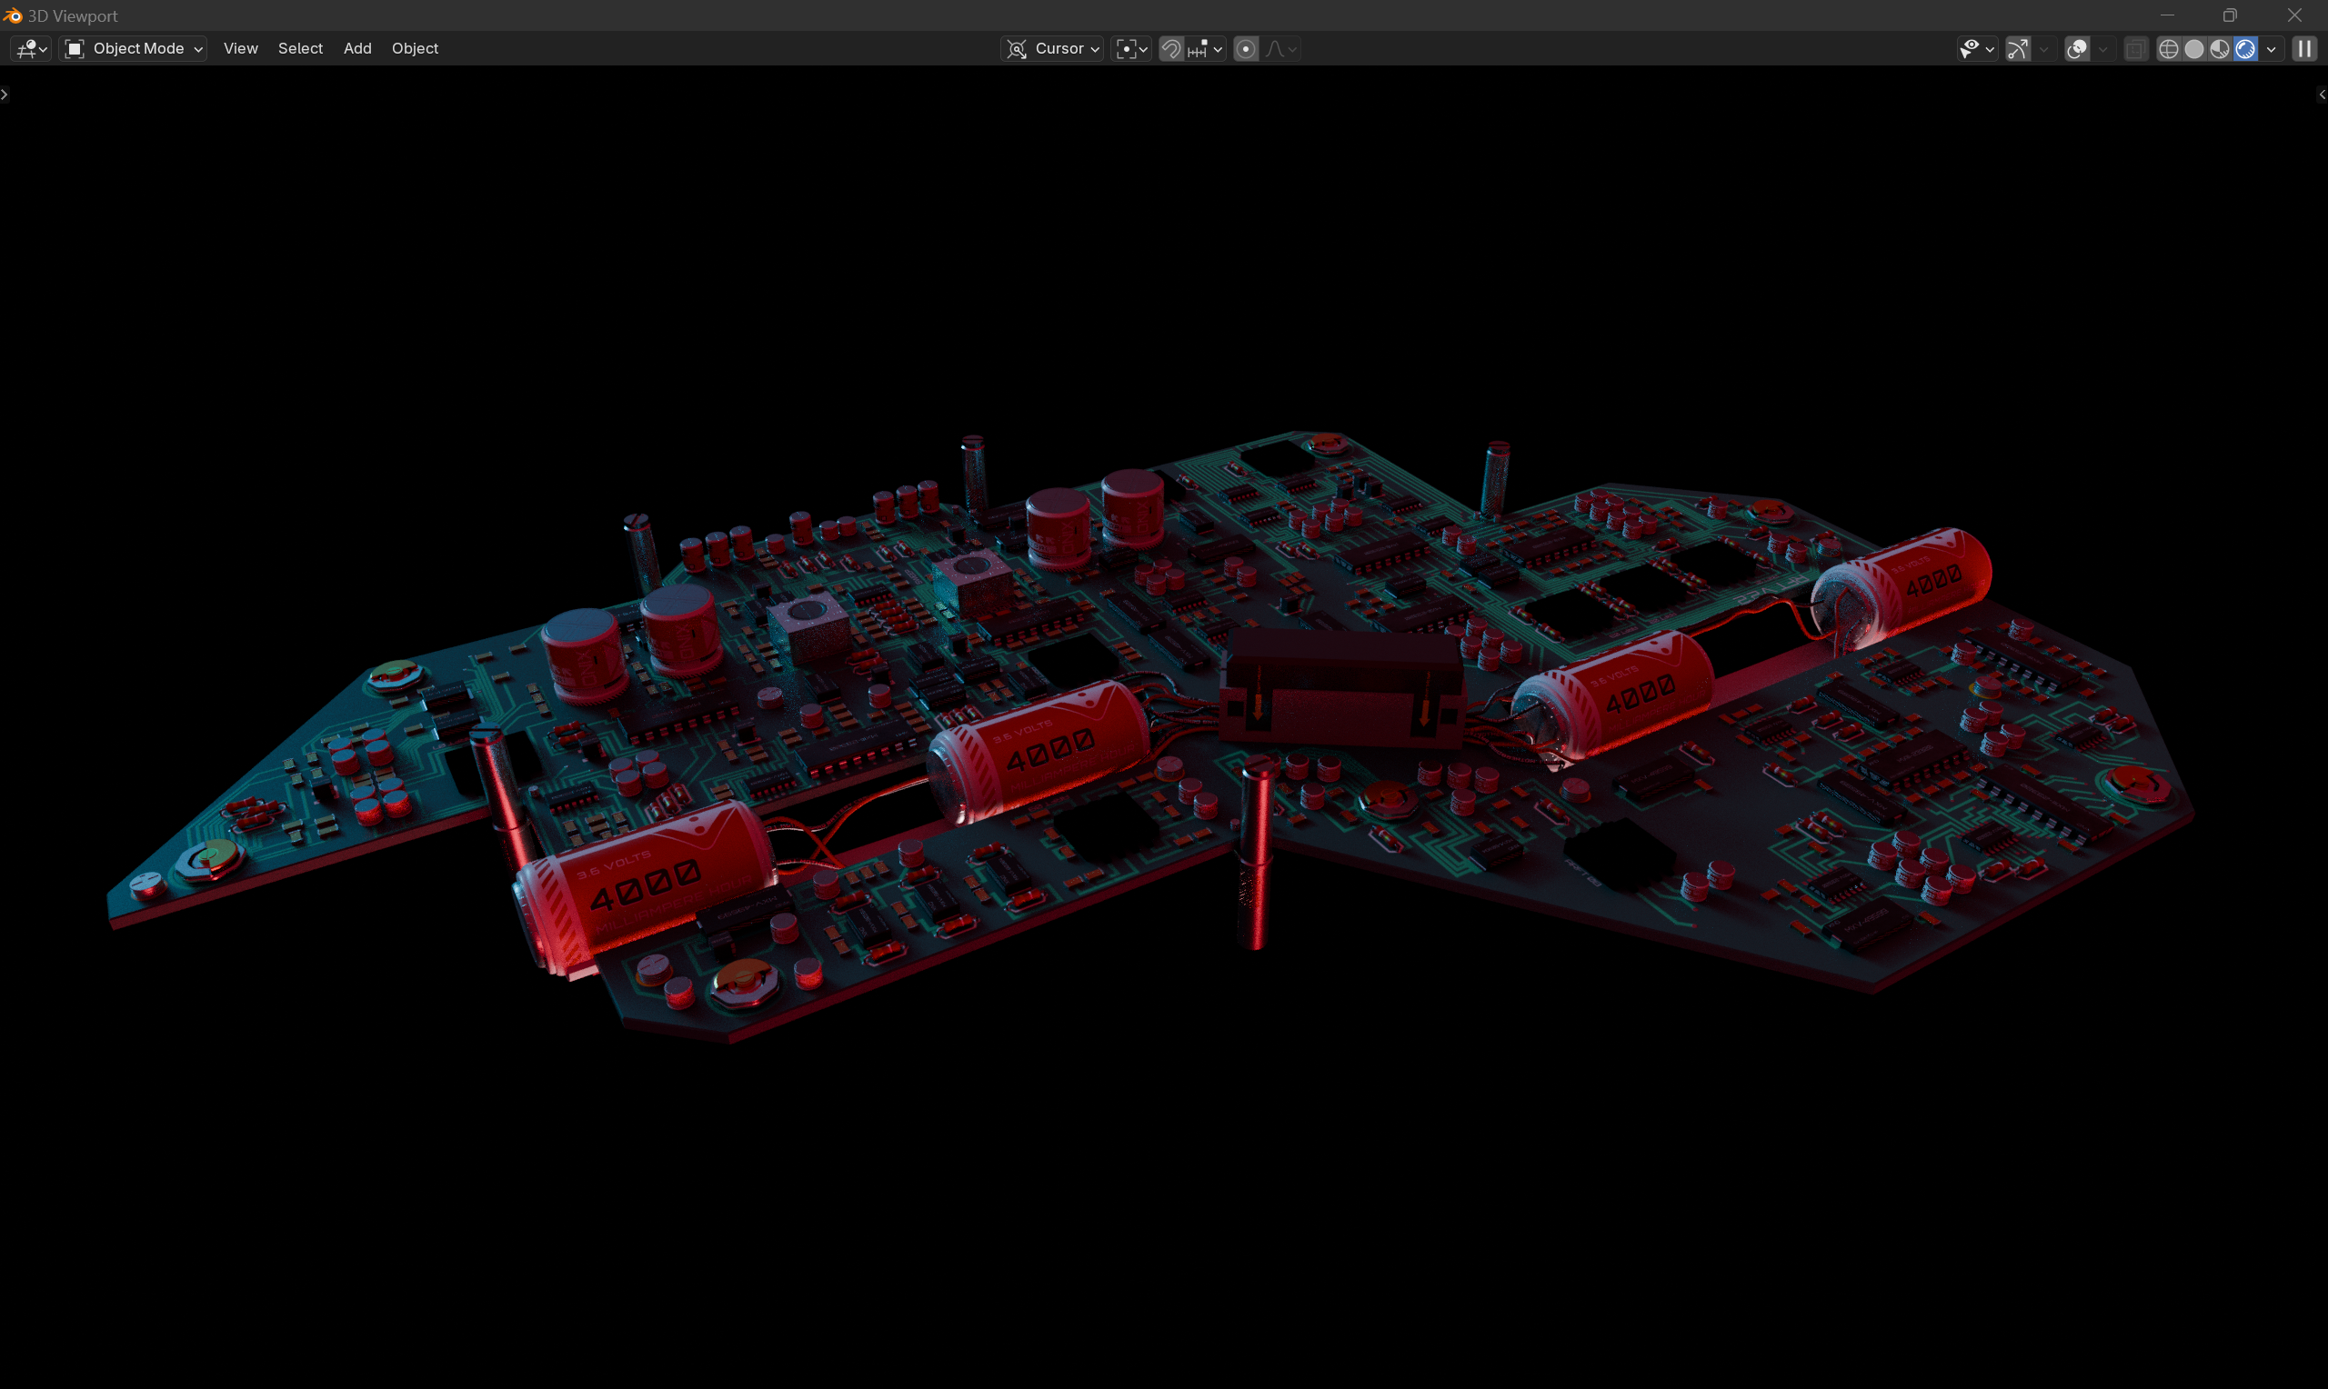Toggle viewport overlays
This screenshot has height=1389, width=2328.
tap(2076, 49)
